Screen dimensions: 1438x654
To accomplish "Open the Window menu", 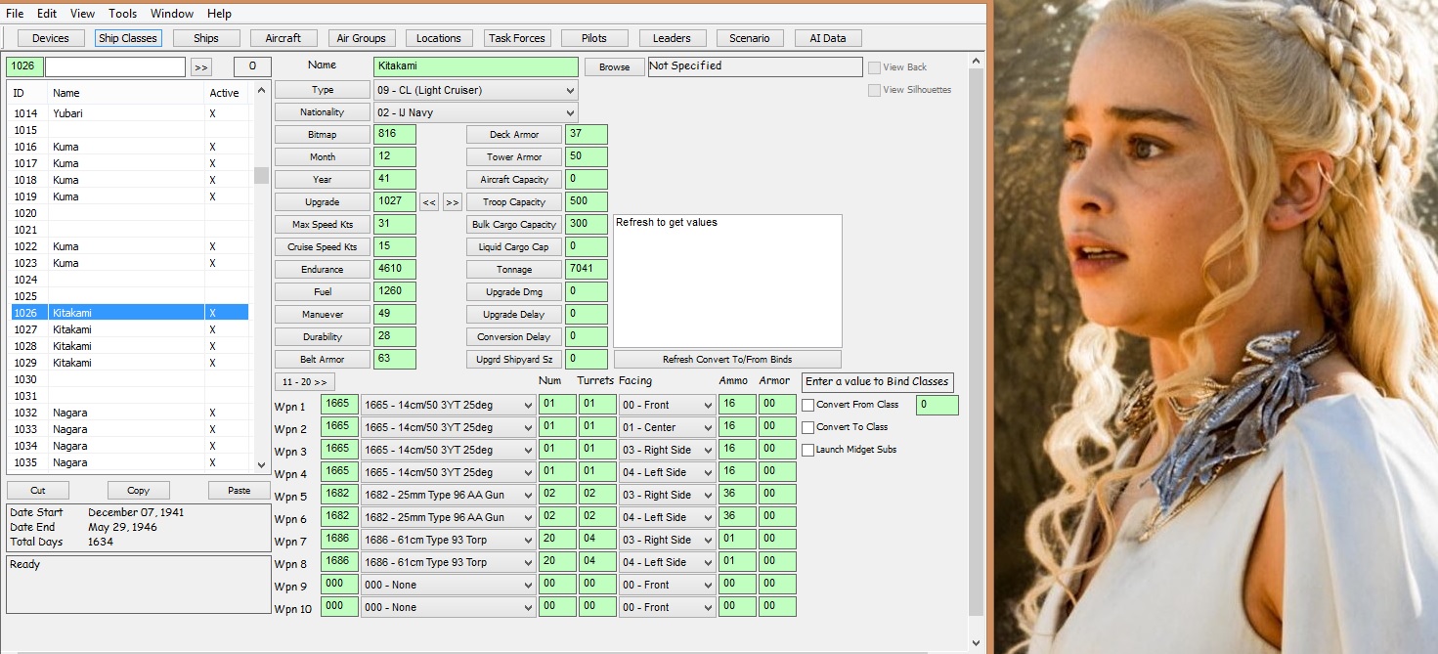I will coord(172,14).
